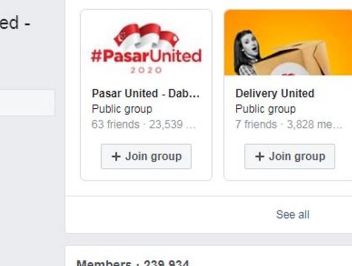Click the 63 friends · 23,539 member info
This screenshot has height=266, width=352.
click(143, 124)
